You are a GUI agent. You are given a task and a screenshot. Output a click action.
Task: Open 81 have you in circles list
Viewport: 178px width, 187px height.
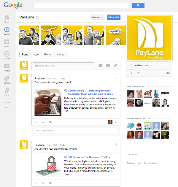point(138,118)
